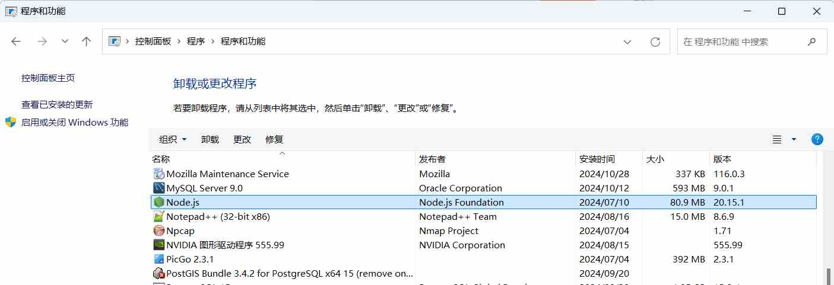
Task: Sort by the 安装时间 column header
Action: click(610, 159)
